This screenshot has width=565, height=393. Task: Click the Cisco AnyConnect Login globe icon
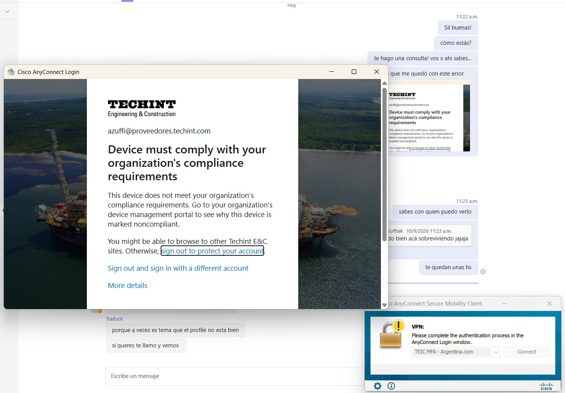pos(11,72)
